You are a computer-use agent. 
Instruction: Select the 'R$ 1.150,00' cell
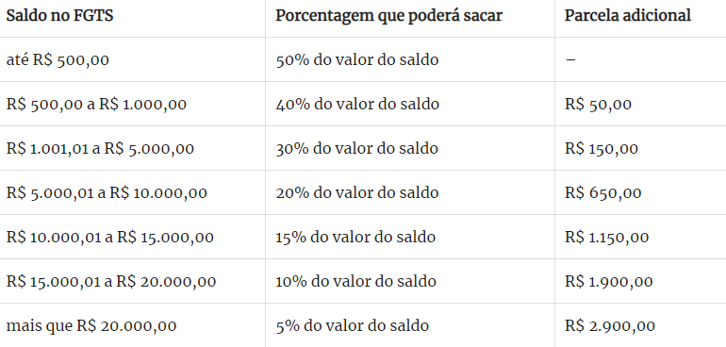[607, 238]
